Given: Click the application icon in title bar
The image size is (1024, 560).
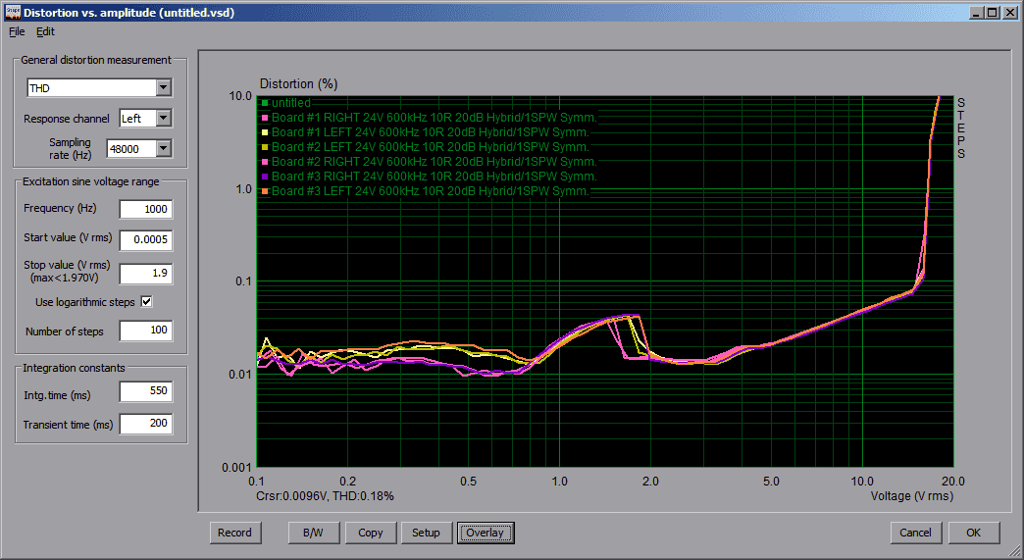Looking at the screenshot, I should [x=11, y=13].
